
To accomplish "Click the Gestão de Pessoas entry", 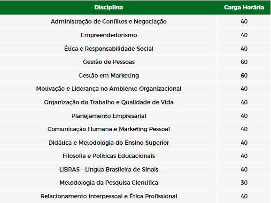I will click(x=108, y=62).
